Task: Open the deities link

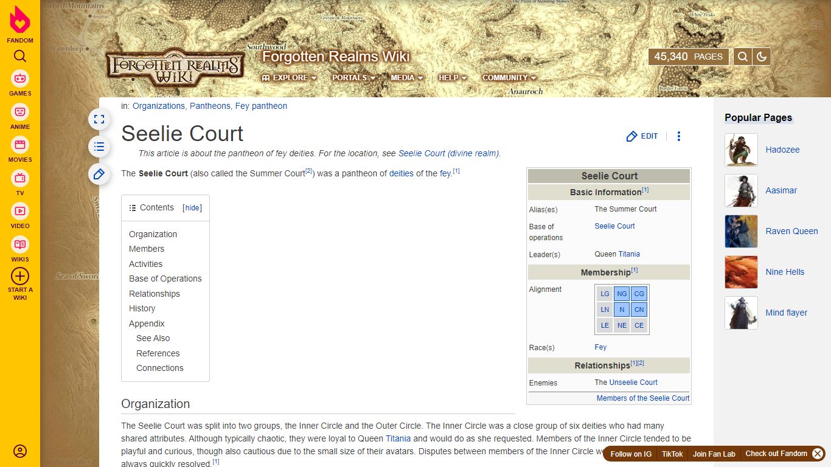Action: tap(402, 173)
